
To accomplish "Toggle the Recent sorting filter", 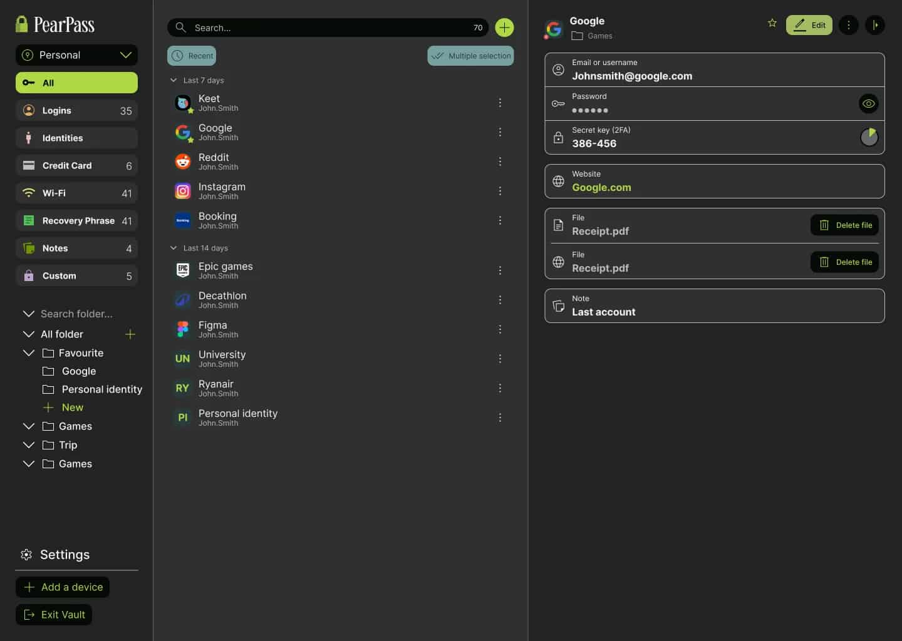I will click(192, 56).
